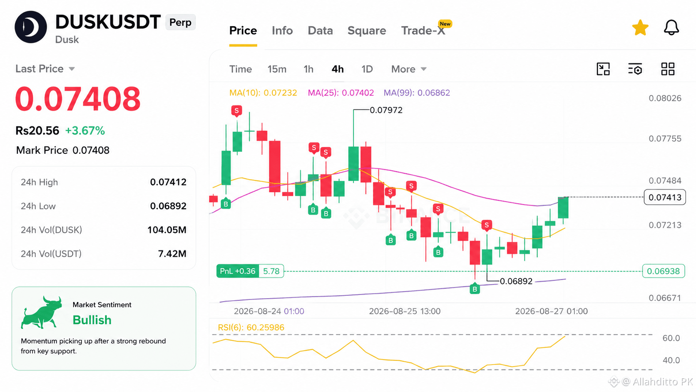
Task: Click the chart fullscreen expand icon
Action: click(603, 69)
